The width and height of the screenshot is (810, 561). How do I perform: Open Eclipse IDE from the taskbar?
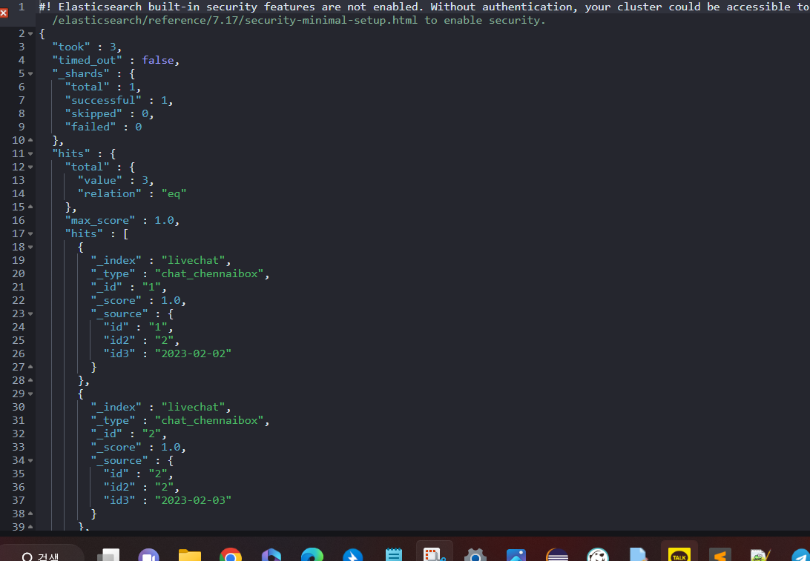[557, 555]
